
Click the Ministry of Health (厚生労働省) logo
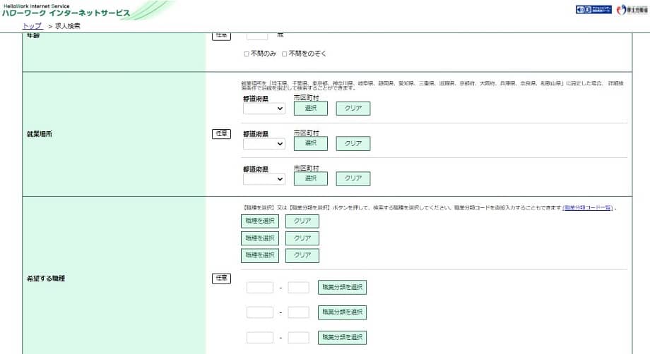(x=631, y=10)
